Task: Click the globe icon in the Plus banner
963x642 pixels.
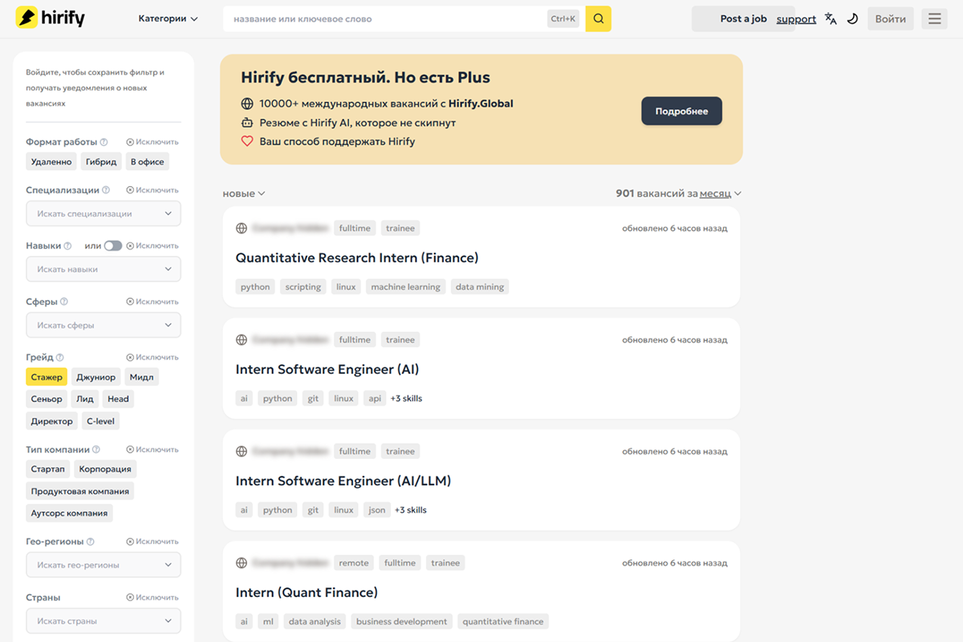Action: pos(247,104)
